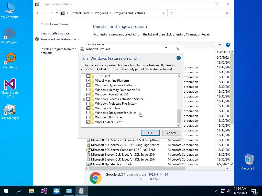Image resolution: width=262 pixels, height=196 pixels.
Task: Click Windows Features list scrollbar thumb
Action: (x=179, y=116)
